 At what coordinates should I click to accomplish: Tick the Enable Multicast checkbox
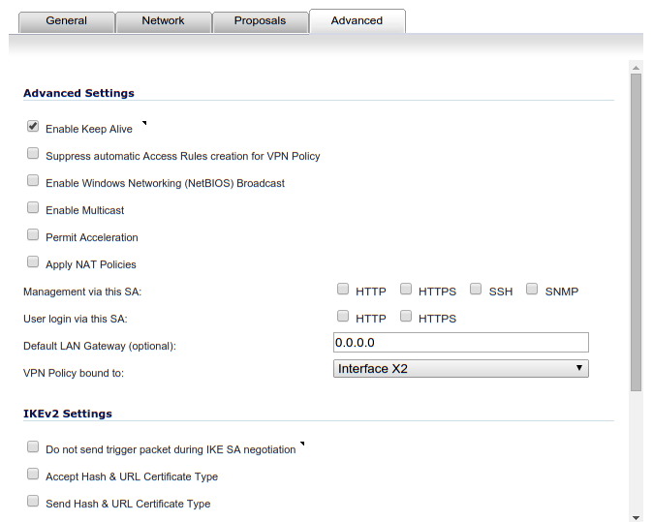[x=33, y=208]
